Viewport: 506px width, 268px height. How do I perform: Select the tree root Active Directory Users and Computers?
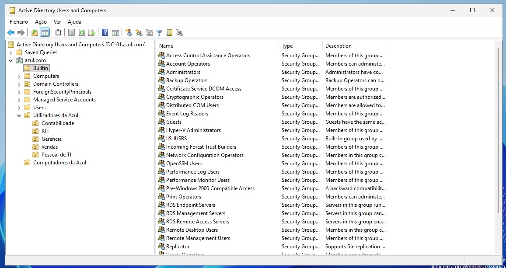81,45
